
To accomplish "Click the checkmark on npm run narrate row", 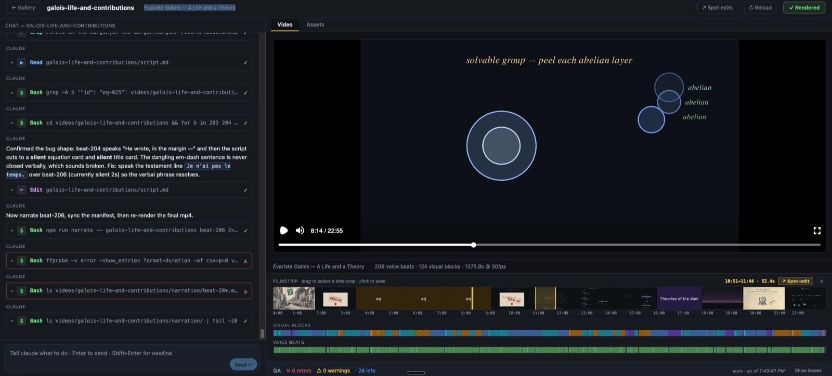I will tap(245, 231).
